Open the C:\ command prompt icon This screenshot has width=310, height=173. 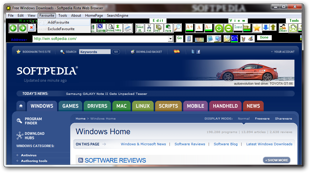pyautogui.click(x=234, y=38)
